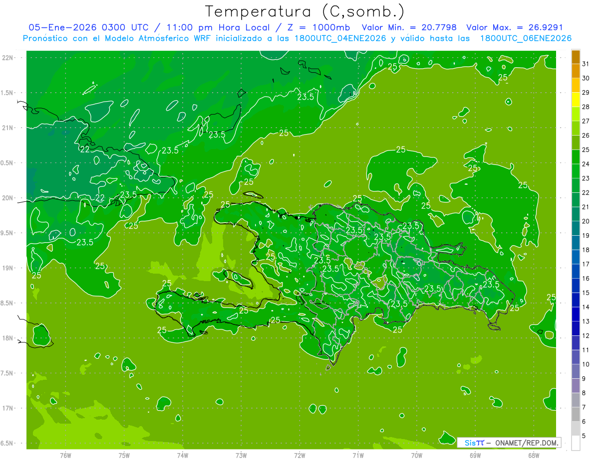The width and height of the screenshot is (599, 462).
Task: Click the "70W" longitude axis label
Action: 417,455
